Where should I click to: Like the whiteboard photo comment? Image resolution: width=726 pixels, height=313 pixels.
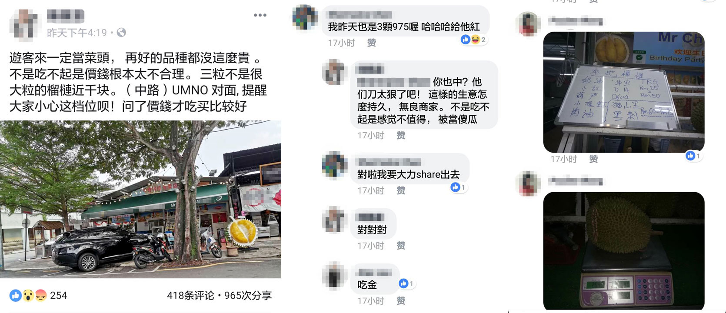coord(593,159)
